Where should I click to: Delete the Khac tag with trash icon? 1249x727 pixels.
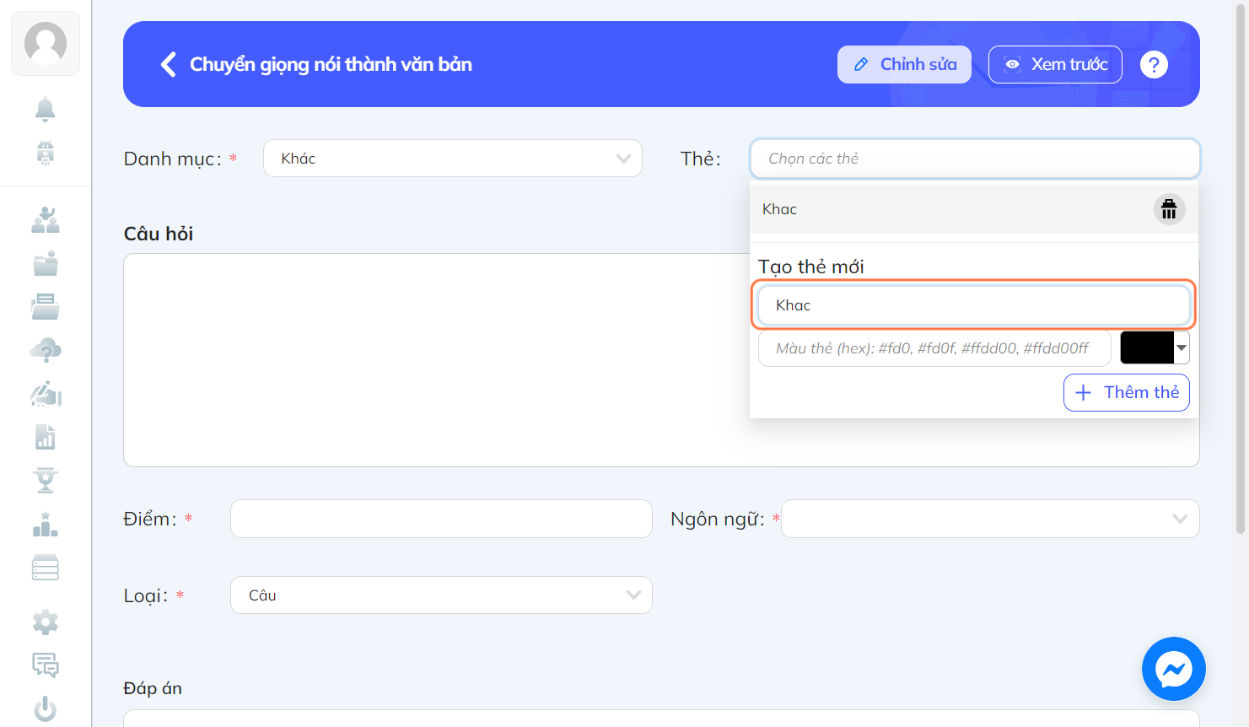tap(1169, 209)
